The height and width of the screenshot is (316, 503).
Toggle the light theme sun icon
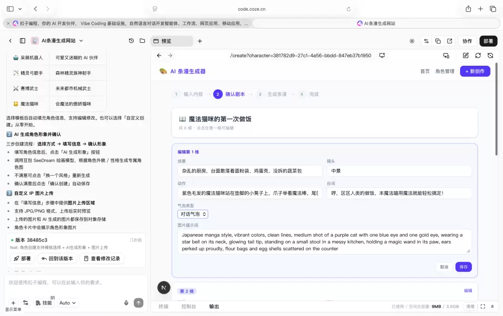412,41
